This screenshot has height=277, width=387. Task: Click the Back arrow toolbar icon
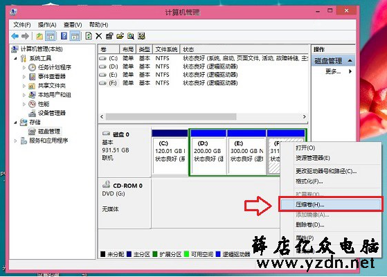point(15,36)
